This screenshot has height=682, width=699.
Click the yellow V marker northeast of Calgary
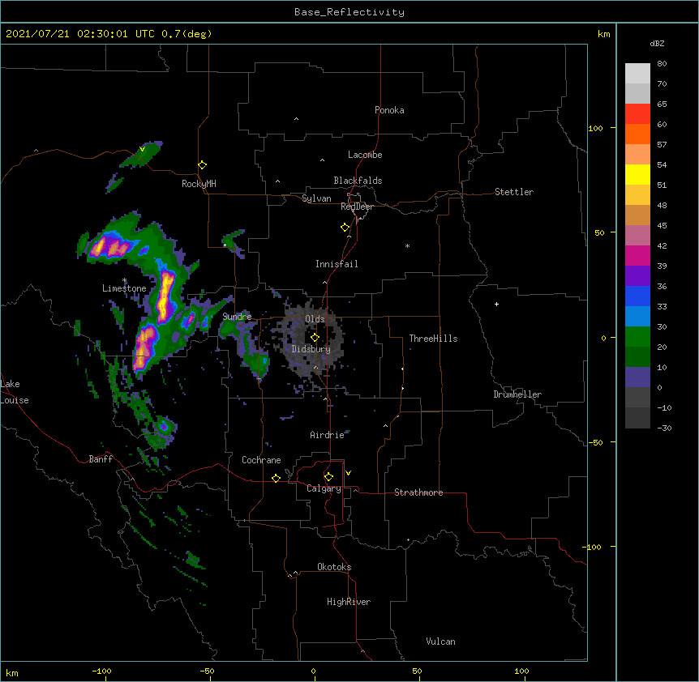tap(348, 473)
